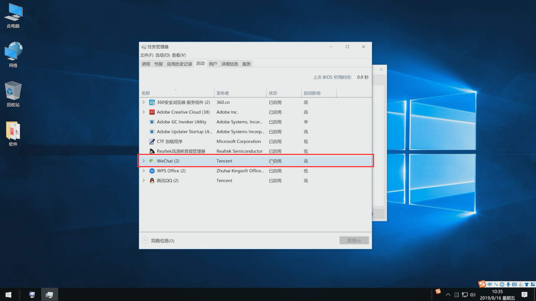Click the blue WPS Office icon

point(152,171)
